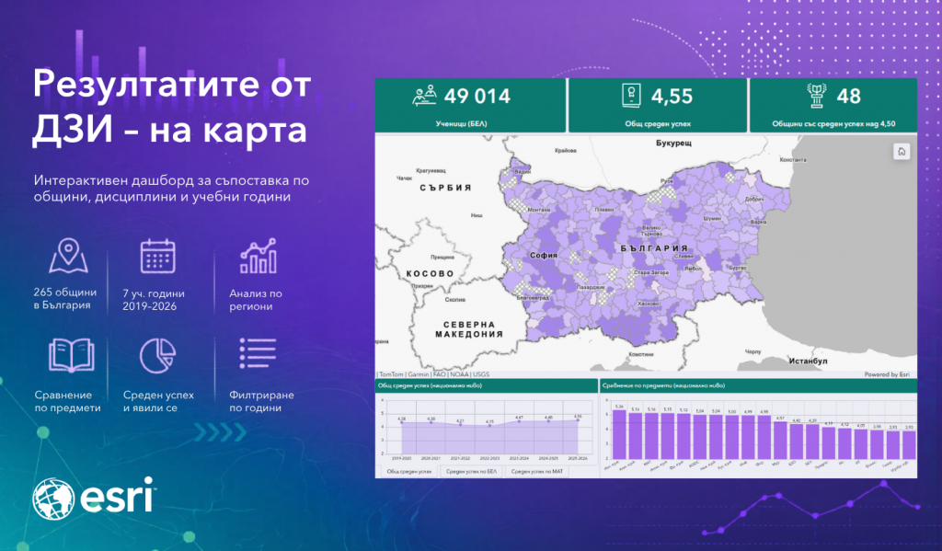Click the Хасково label on the map
Screen dimensions: 942x551
pyautogui.click(x=649, y=304)
